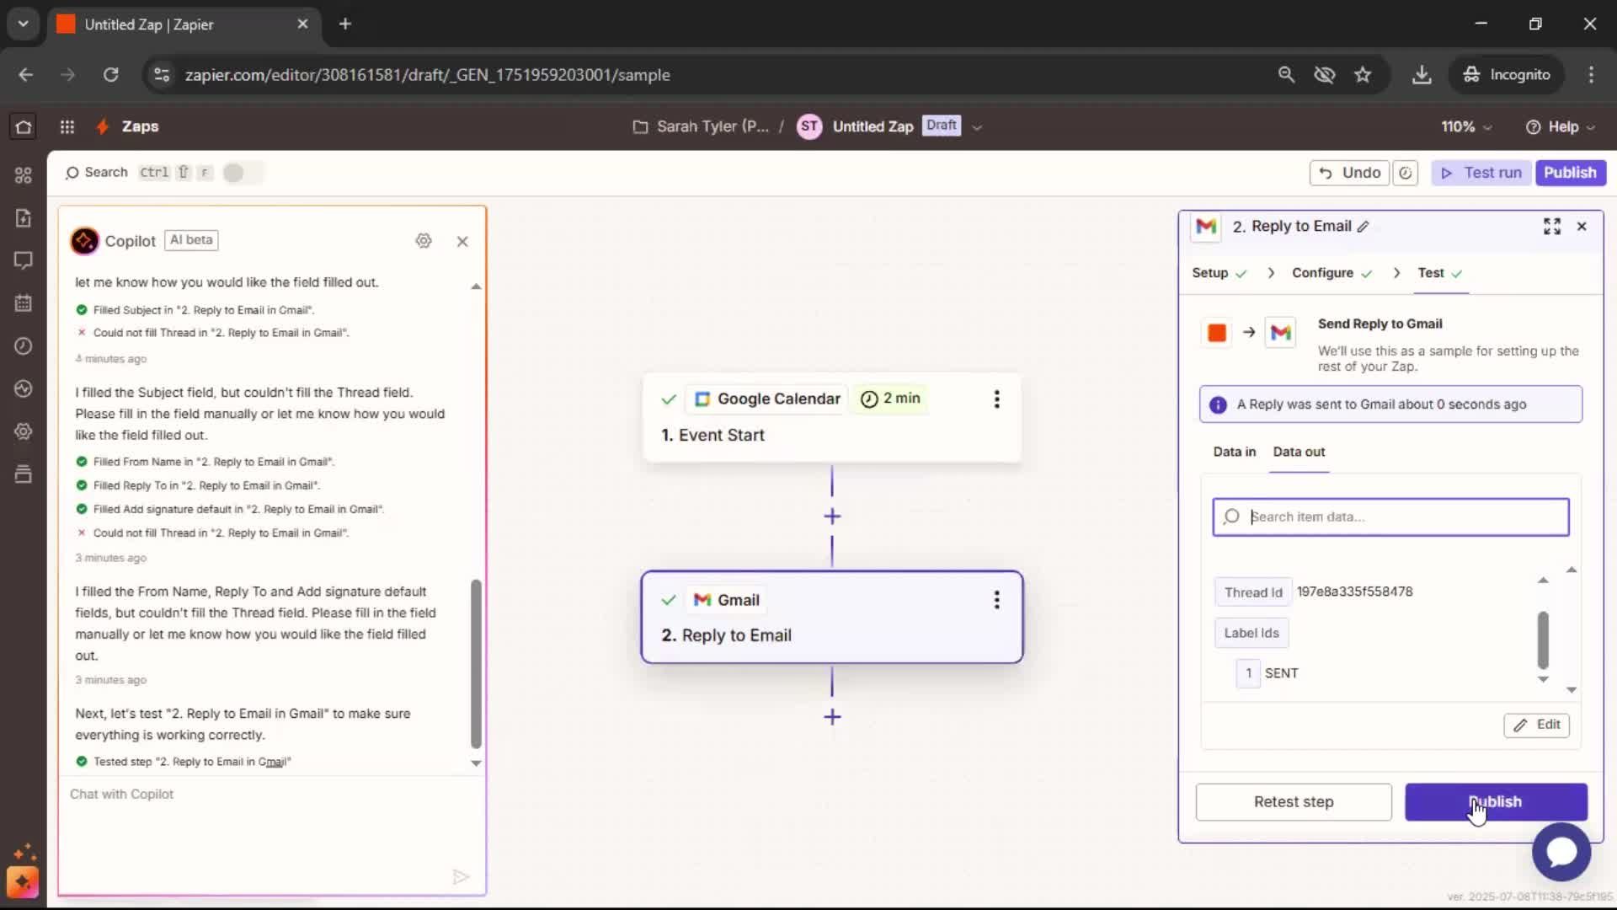Switch to the Setup tab

[1219, 273]
